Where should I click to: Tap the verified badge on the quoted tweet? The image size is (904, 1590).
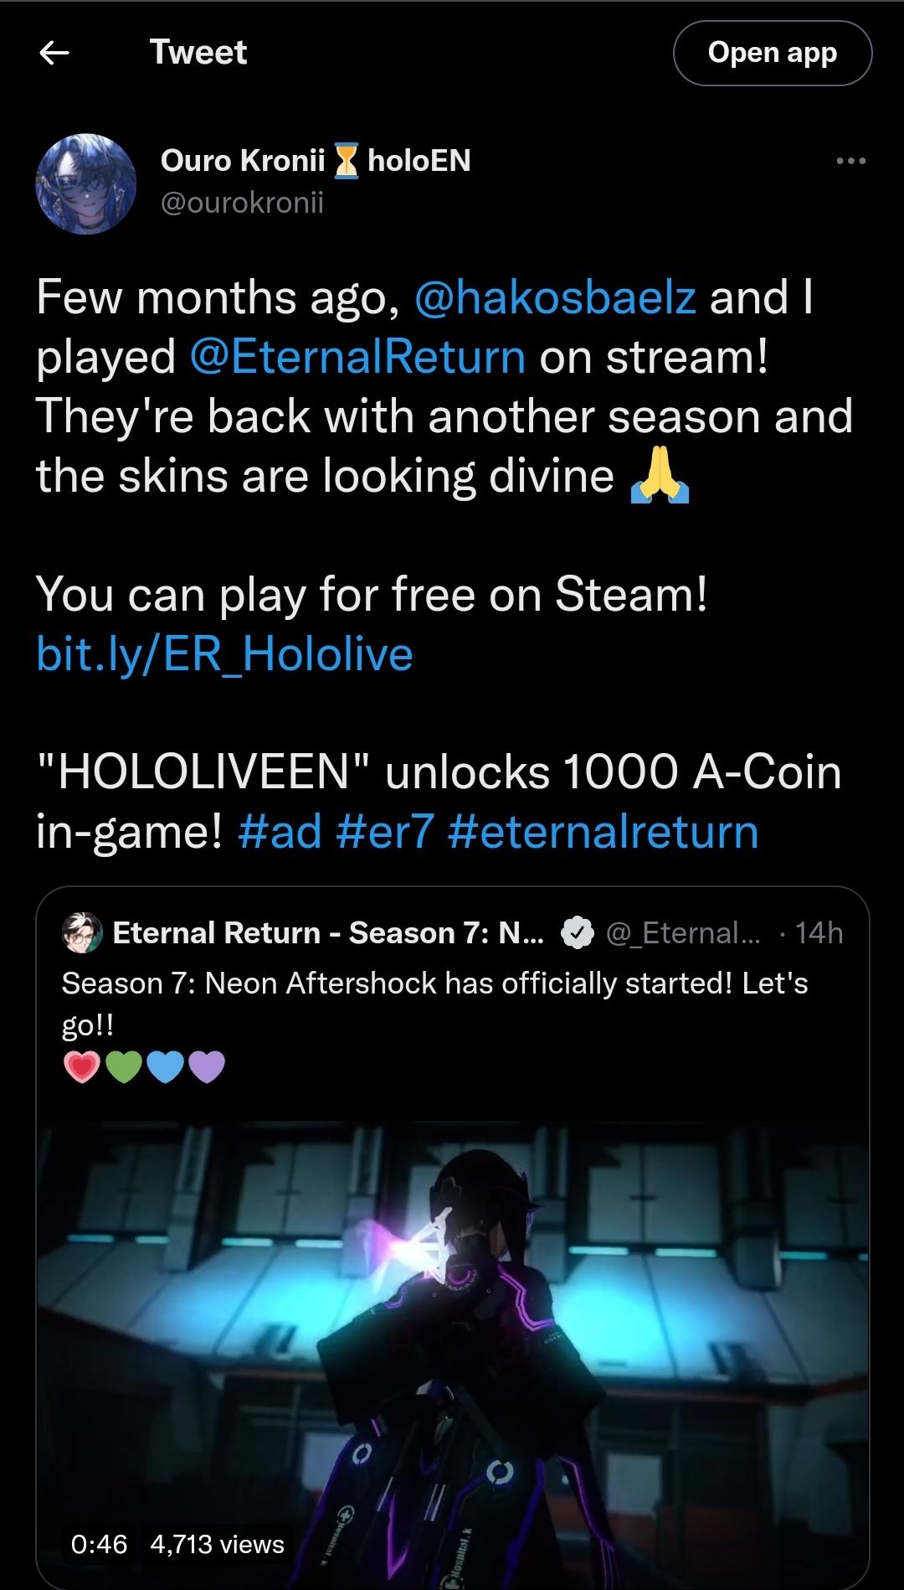point(577,933)
